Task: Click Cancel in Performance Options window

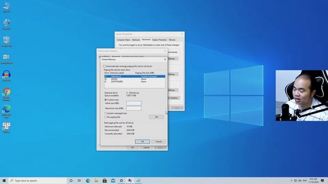Action: coord(146,148)
